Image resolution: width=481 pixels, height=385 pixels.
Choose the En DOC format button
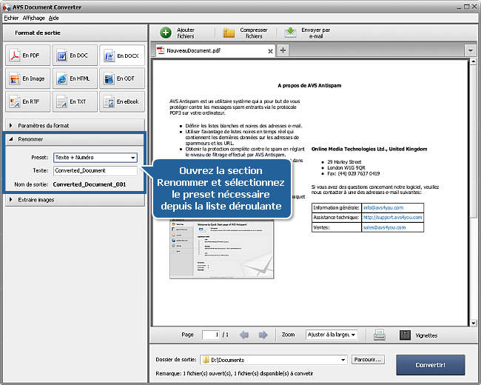click(x=73, y=56)
